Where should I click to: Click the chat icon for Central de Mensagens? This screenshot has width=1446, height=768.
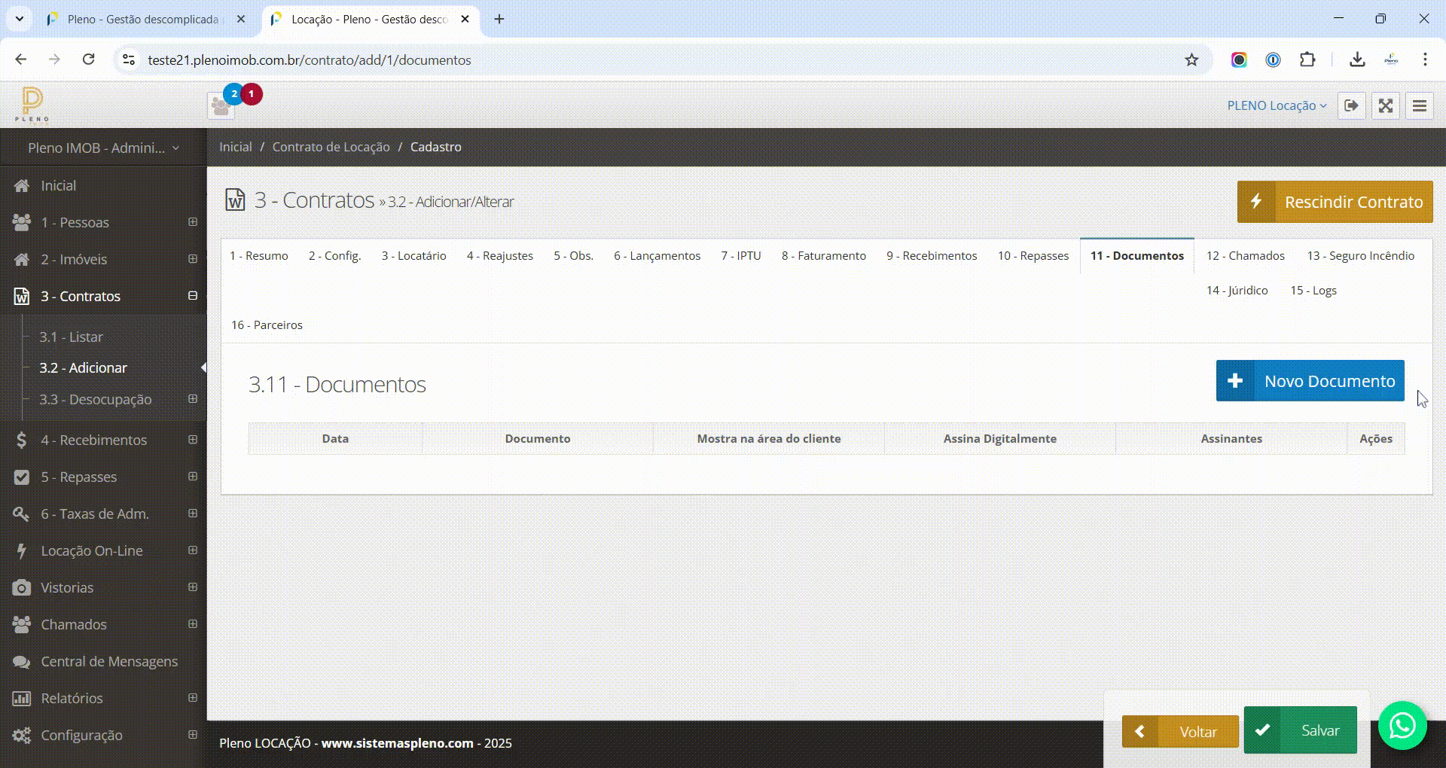pyautogui.click(x=22, y=661)
